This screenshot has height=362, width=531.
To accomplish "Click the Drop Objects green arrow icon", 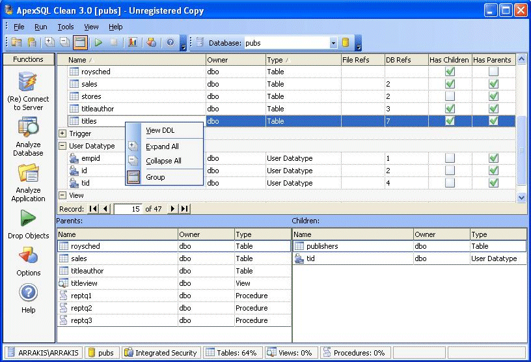I will pos(28,218).
